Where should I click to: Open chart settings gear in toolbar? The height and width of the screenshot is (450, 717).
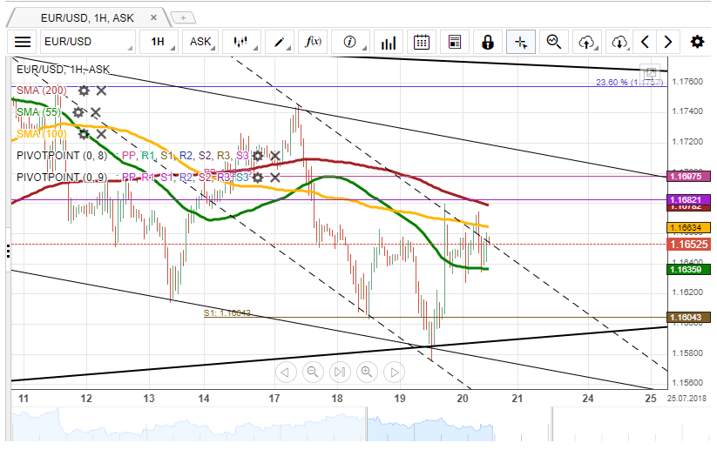697,42
